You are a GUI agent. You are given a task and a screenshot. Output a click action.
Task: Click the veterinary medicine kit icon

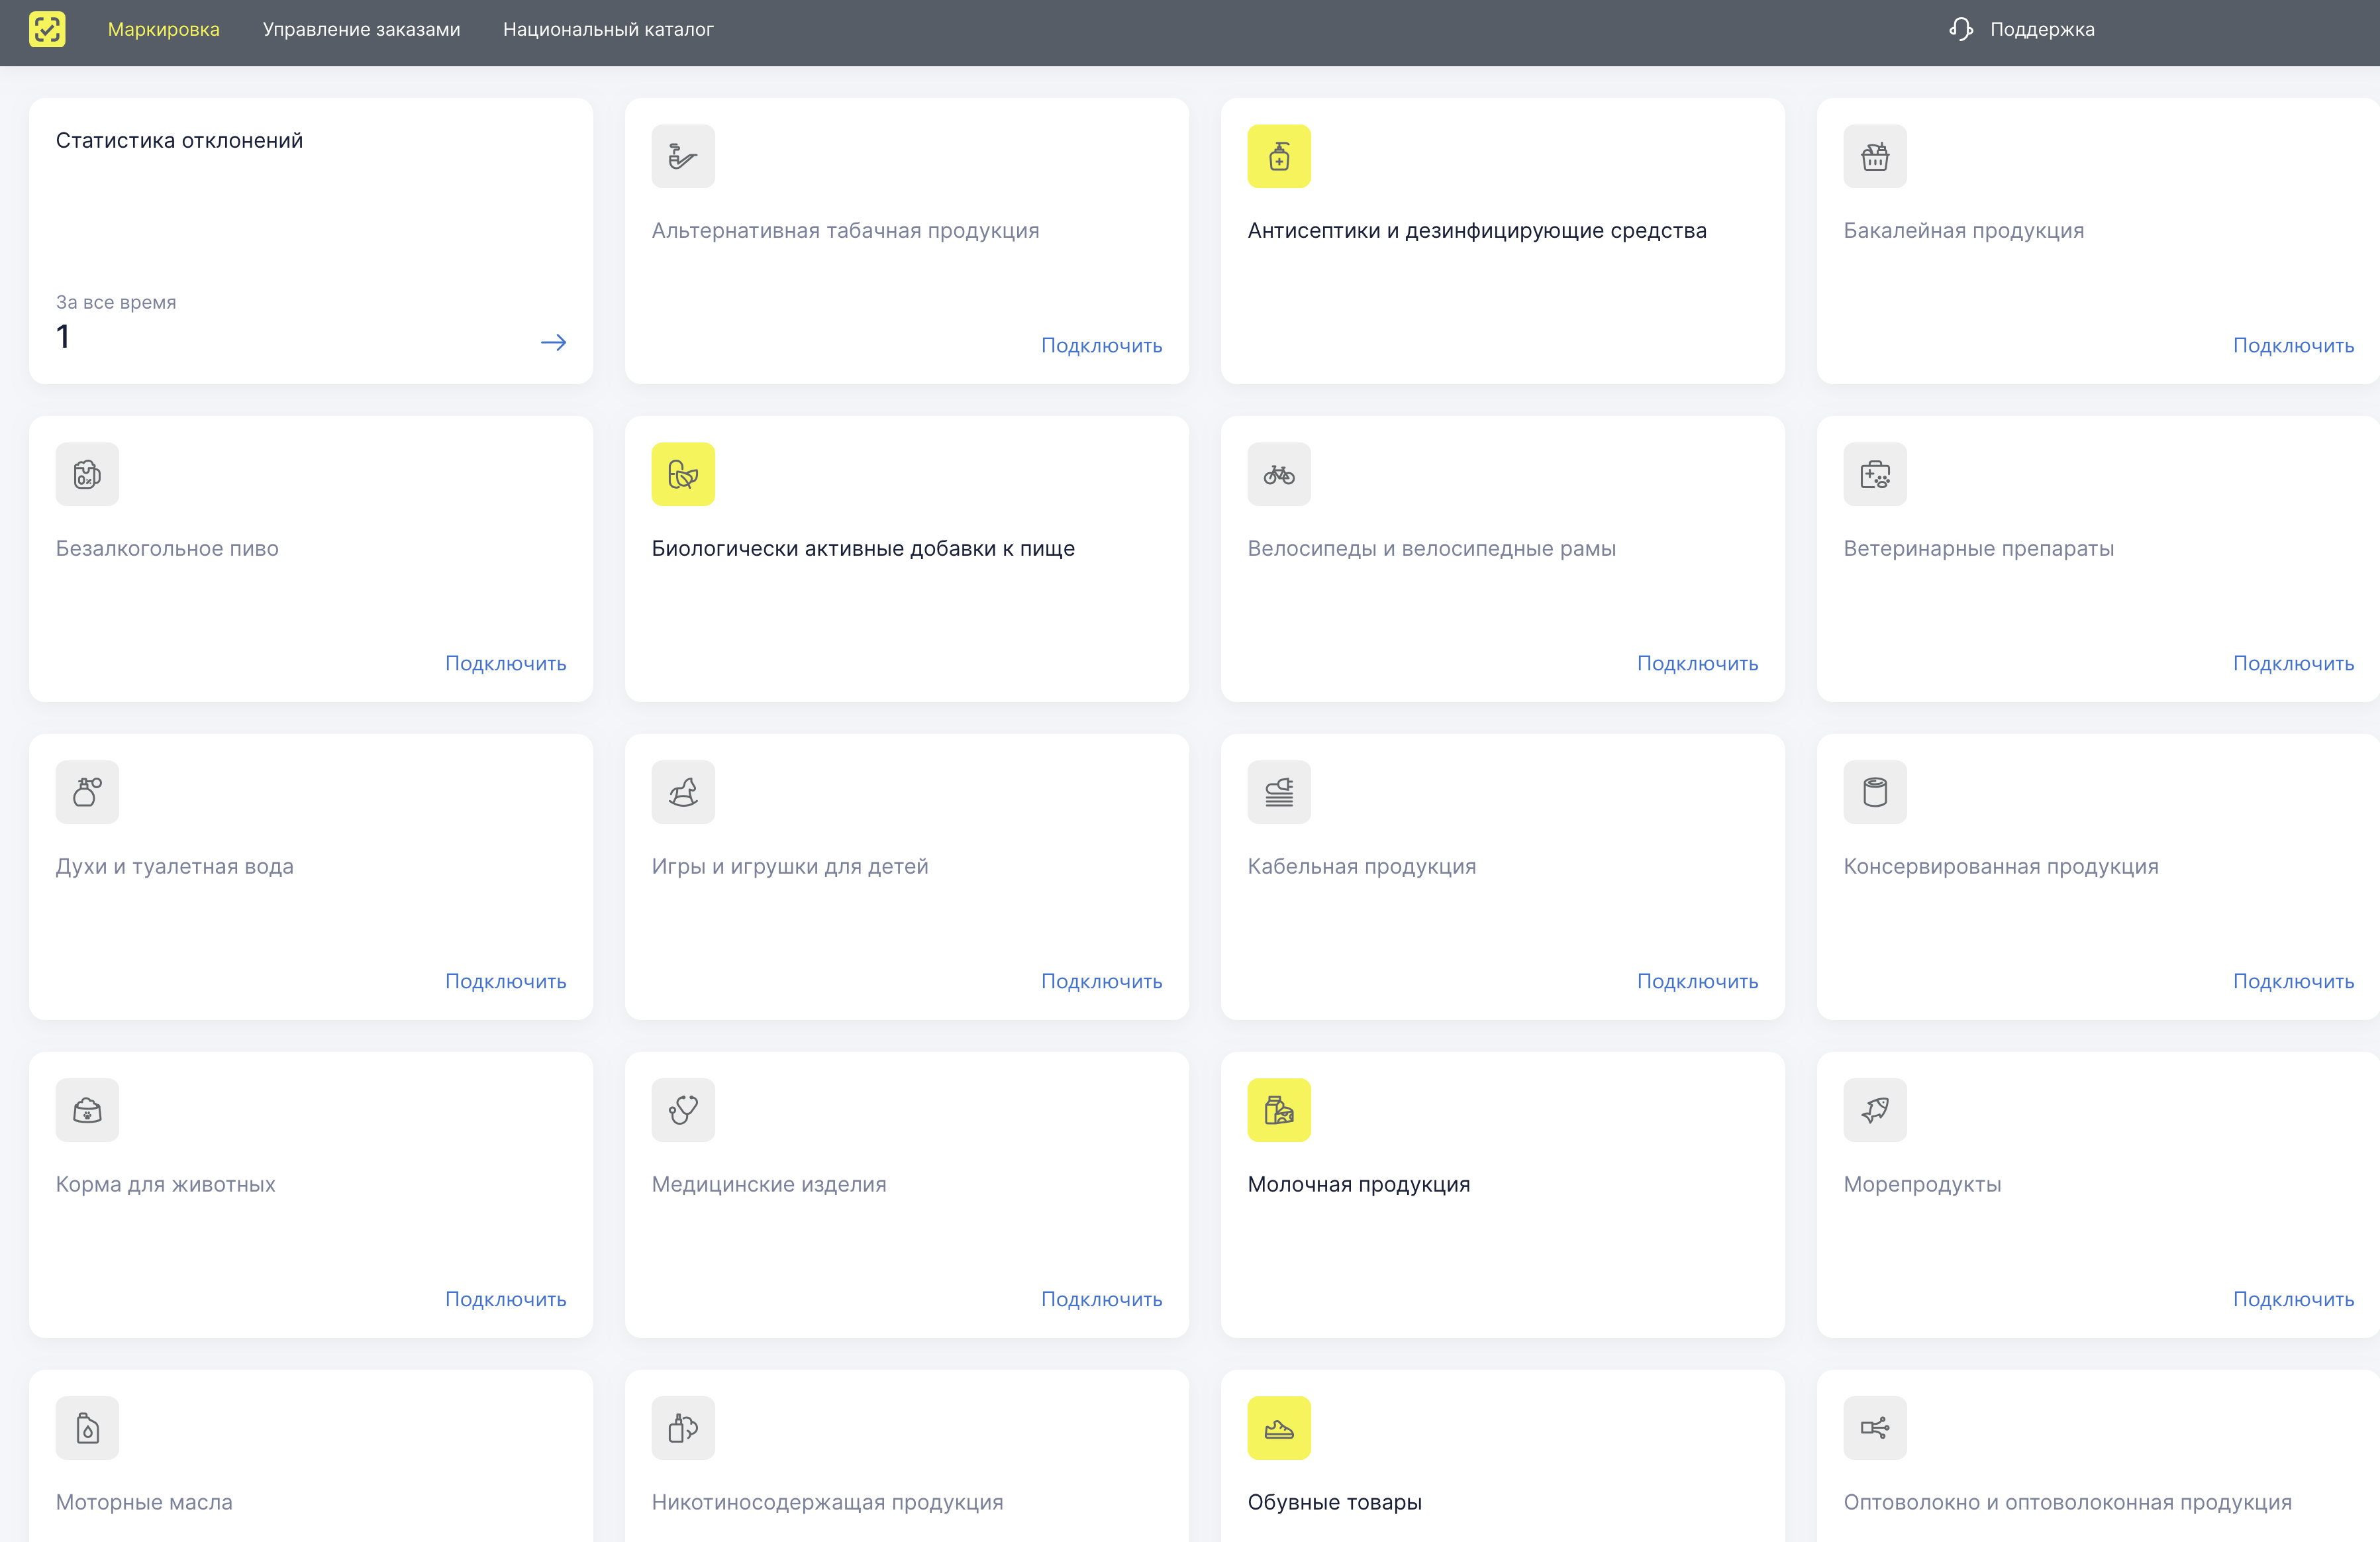(x=1875, y=474)
